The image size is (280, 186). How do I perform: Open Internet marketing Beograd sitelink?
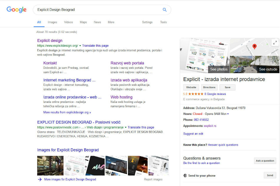(69, 80)
